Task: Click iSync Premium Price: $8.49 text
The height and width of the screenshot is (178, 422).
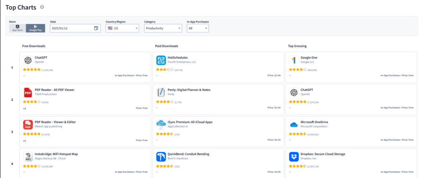Action: coord(274,140)
